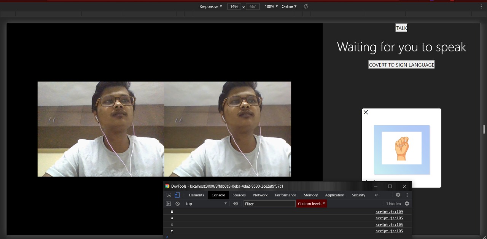Open the 100% zoom dropdown
This screenshot has height=239, width=487.
point(271,6)
